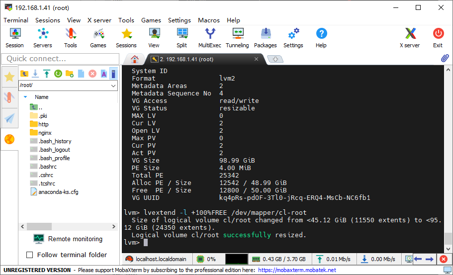Open the Tunneling tool
This screenshot has width=453, height=275.
point(238,38)
